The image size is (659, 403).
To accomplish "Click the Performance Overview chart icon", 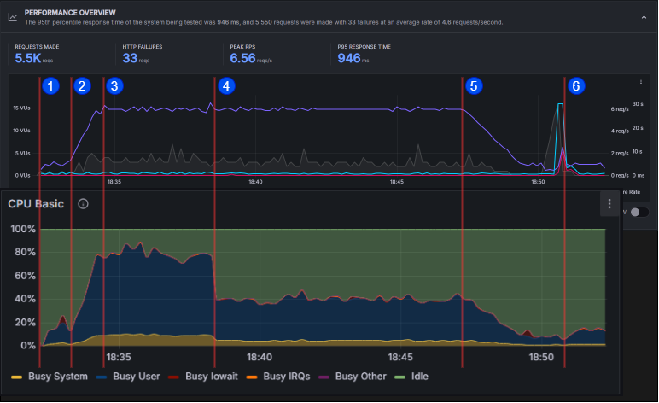I will pos(12,15).
